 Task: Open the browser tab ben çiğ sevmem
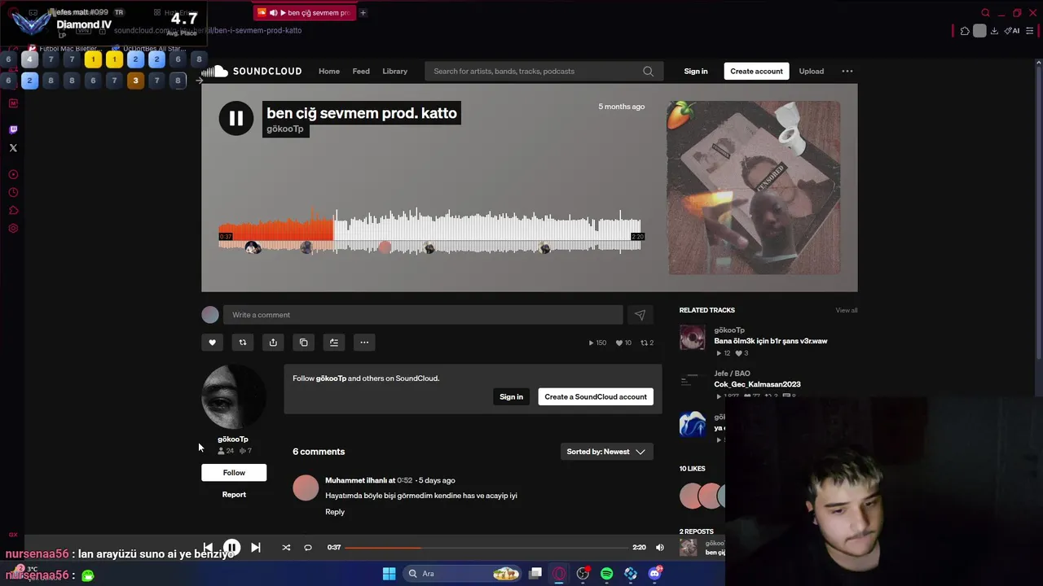(304, 12)
